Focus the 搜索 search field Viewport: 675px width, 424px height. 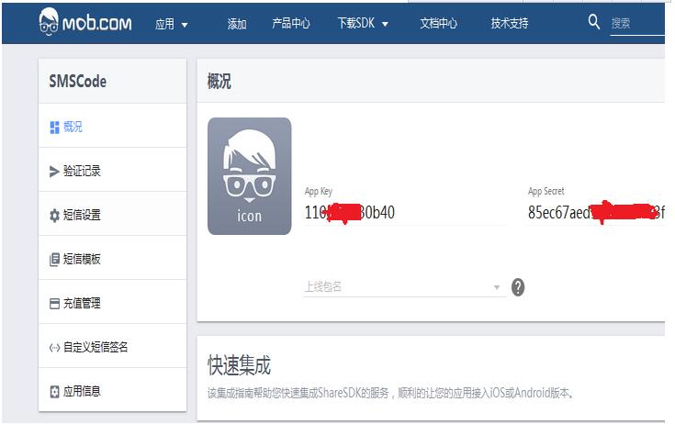[x=637, y=24]
